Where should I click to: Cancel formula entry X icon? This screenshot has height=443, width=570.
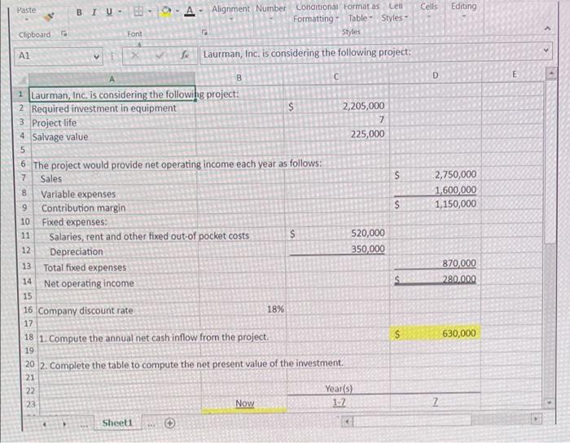pos(135,55)
